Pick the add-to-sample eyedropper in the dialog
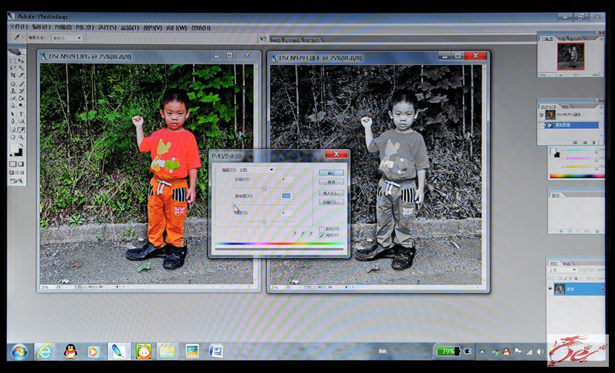The image size is (615, 373). pyautogui.click(x=303, y=234)
